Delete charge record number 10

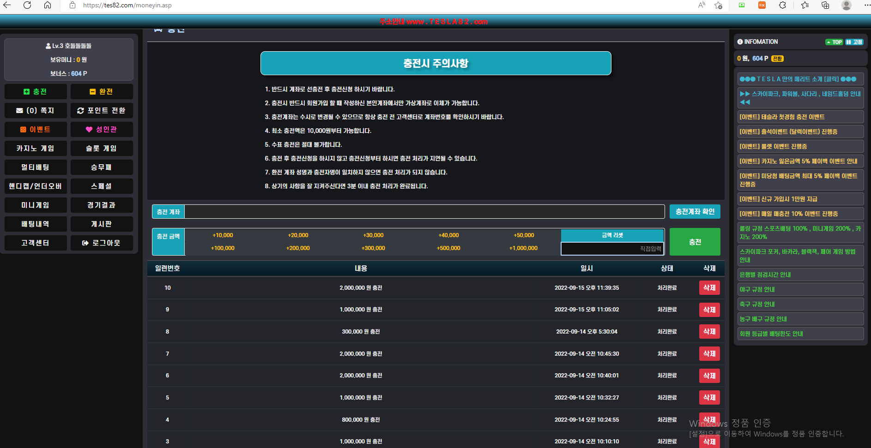(x=709, y=288)
